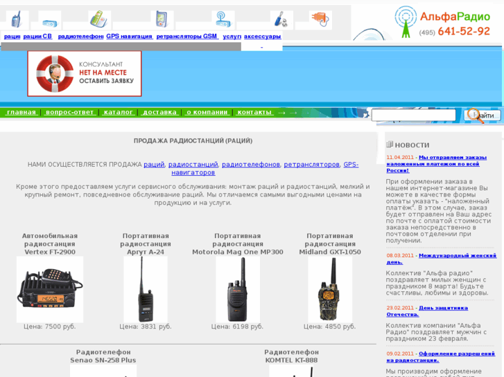Click the phone number 641-52-92
Viewport: 504px width, 377px height.
464,31
